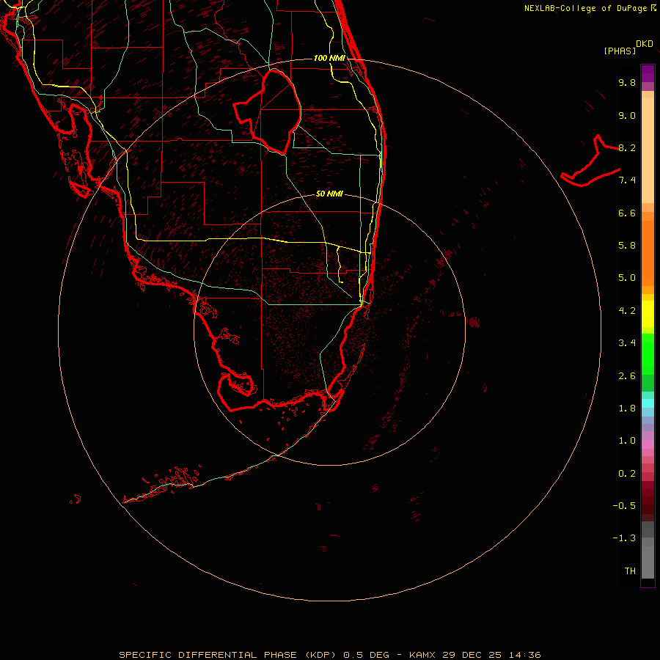Select the 5.0 legend value
Viewport: 660px width, 660px height.
(x=627, y=278)
